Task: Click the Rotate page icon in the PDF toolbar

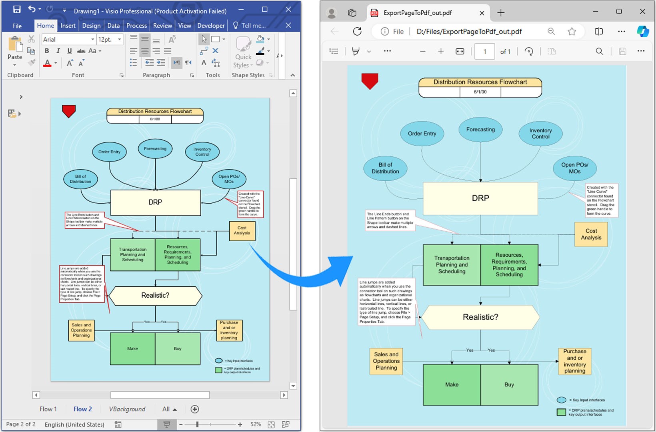Action: pyautogui.click(x=529, y=51)
